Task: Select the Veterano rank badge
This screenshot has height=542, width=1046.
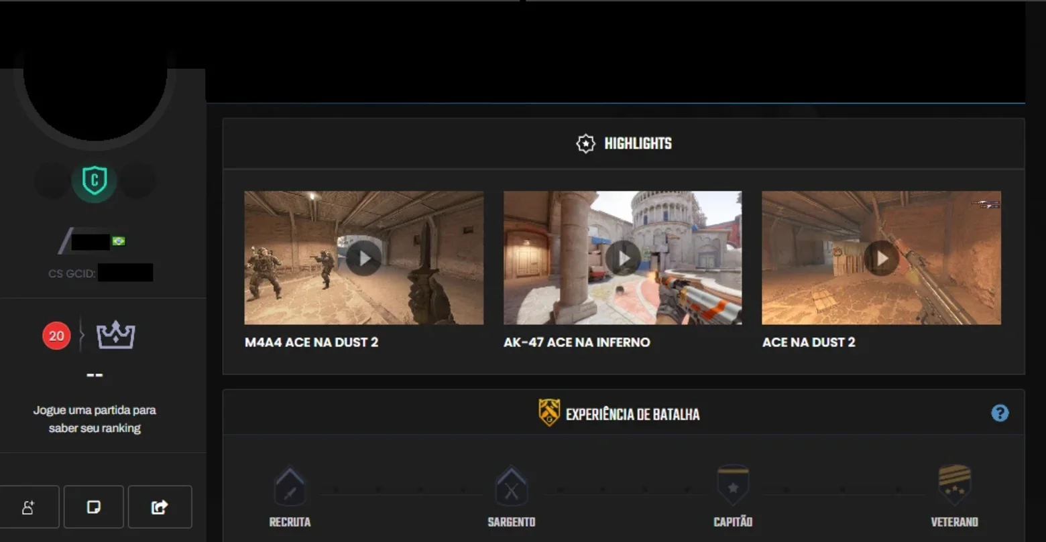Action: [x=954, y=486]
